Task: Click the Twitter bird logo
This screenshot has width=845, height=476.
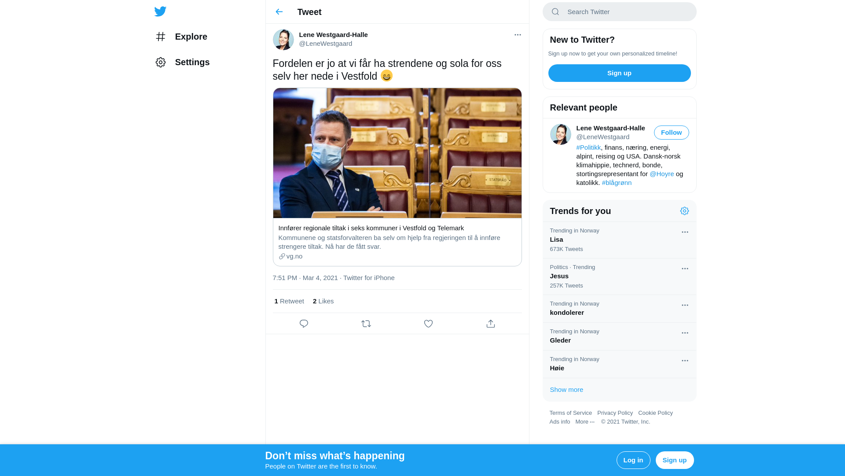Action: tap(160, 11)
